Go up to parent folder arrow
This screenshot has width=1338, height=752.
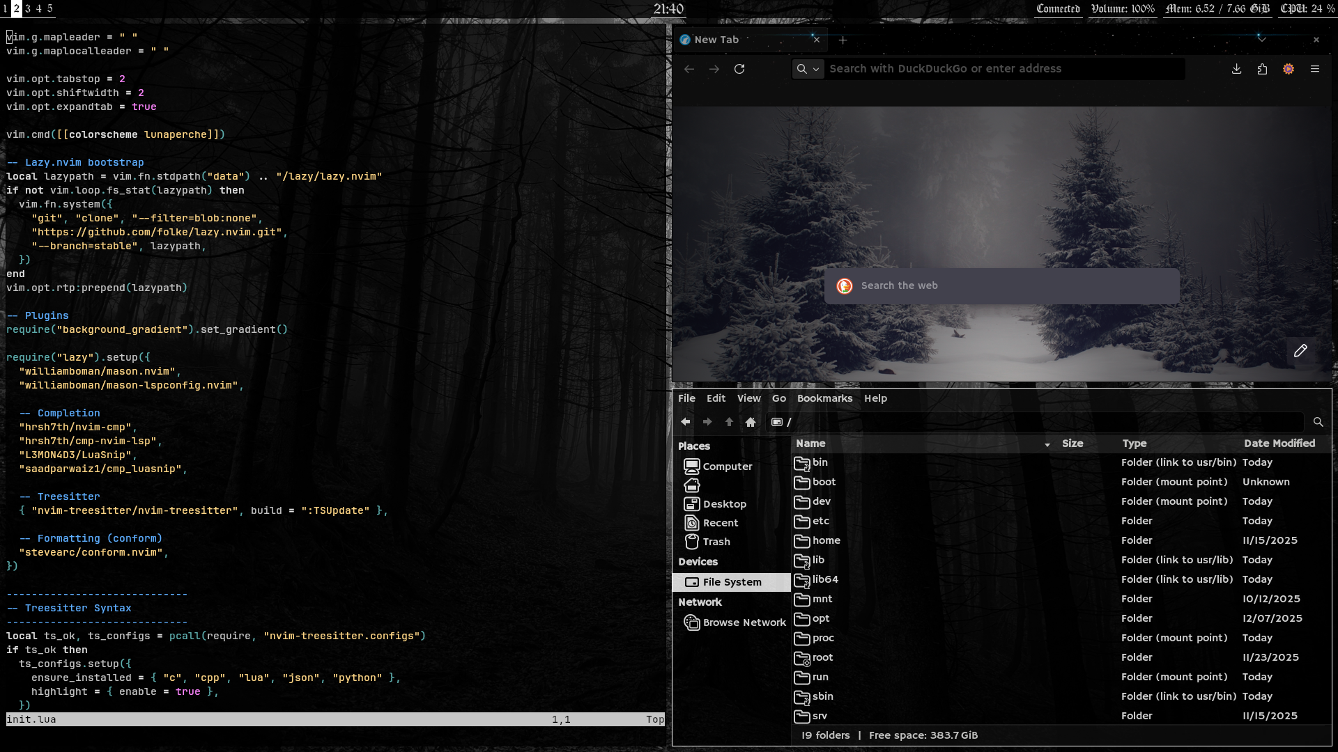729,422
